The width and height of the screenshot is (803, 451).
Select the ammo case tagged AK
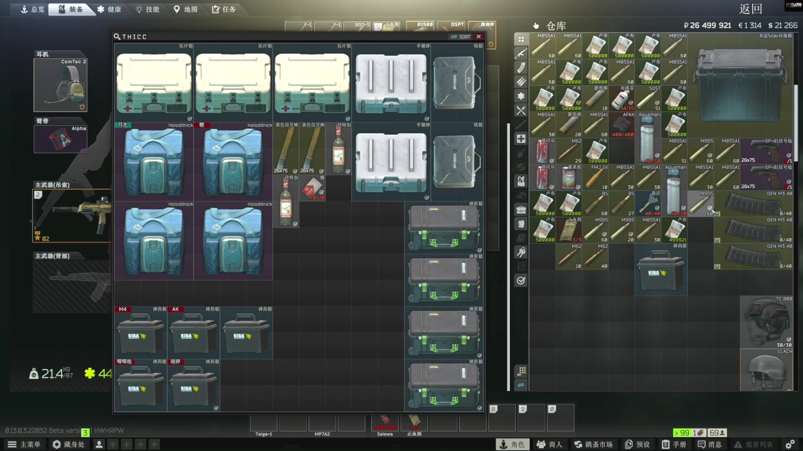[x=194, y=332]
